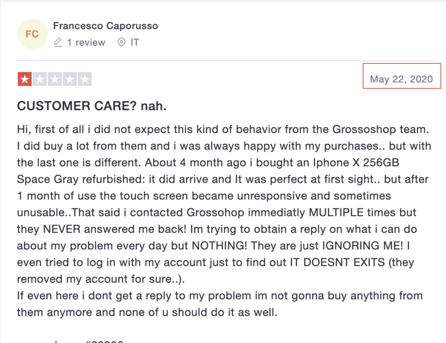Open Francesco Caporusso's reviewer profile name
This screenshot has height=343, width=446.
click(x=106, y=26)
